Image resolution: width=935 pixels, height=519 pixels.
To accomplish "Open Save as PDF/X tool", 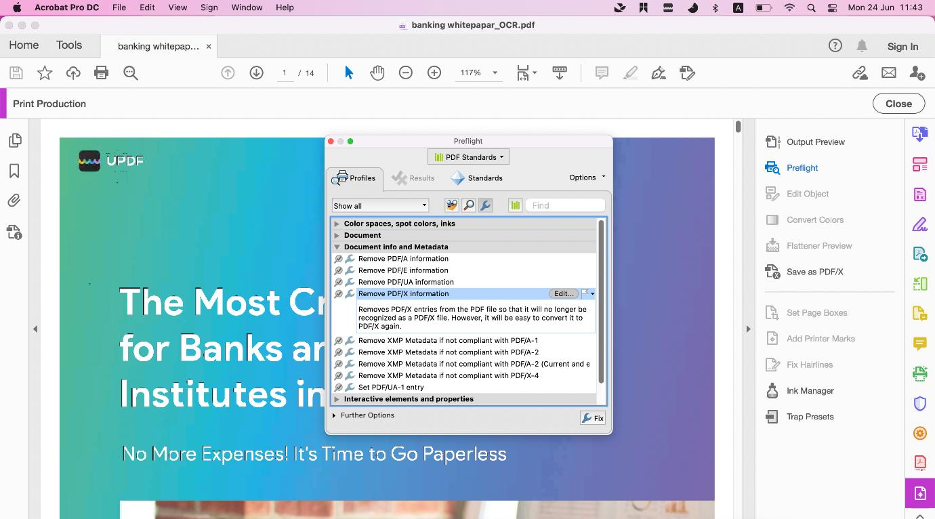I will click(x=804, y=272).
